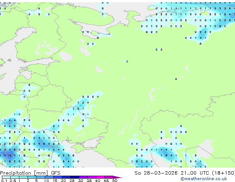Click the forecast date 'Sa 28-03-2026 21..00 UTC' text
Screen dimensions: 235x182
tap(172, 173)
